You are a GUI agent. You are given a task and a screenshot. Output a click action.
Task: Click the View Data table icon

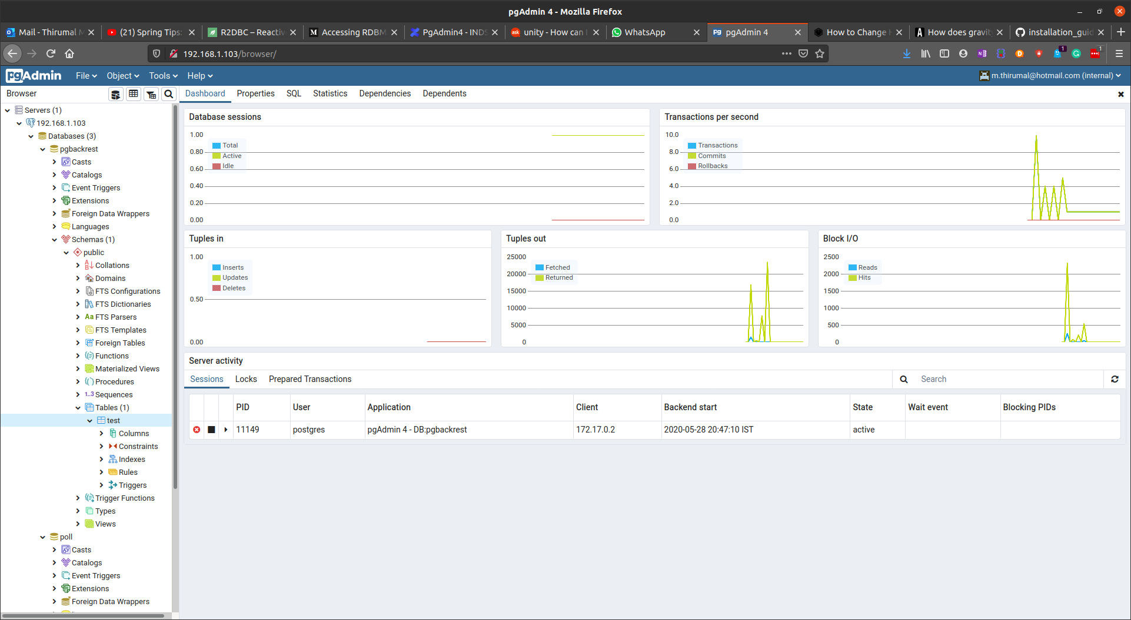(134, 94)
